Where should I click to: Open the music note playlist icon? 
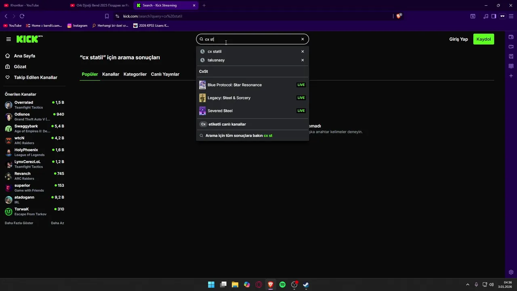(485, 16)
